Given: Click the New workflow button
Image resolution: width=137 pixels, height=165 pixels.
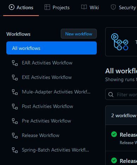Looking at the screenshot, I should pyautogui.click(x=79, y=34).
